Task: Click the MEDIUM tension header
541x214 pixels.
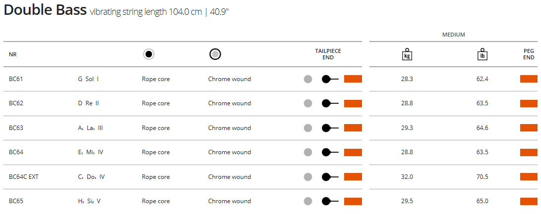Action: point(453,35)
